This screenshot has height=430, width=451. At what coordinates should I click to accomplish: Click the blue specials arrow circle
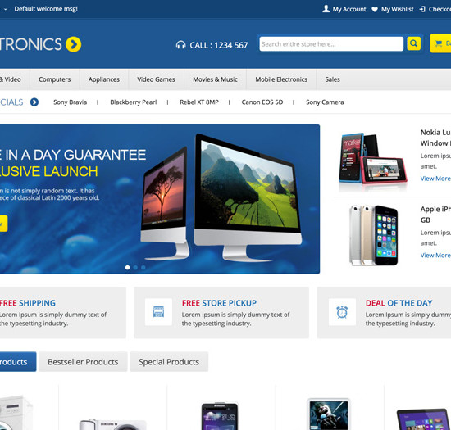34,102
